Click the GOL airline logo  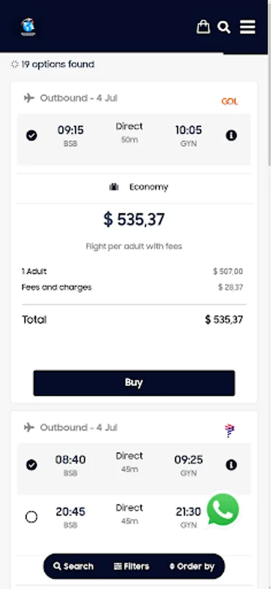229,101
